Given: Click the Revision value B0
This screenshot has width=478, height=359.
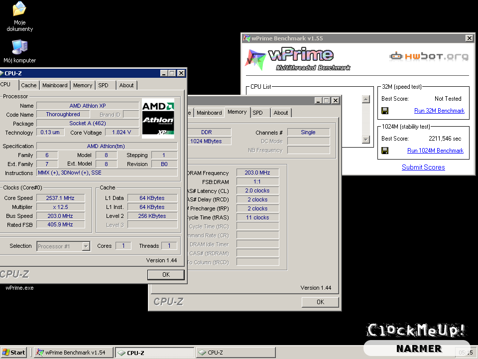Looking at the screenshot, I should [164, 164].
